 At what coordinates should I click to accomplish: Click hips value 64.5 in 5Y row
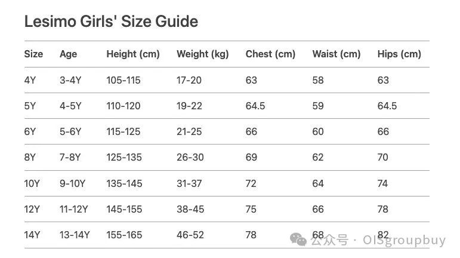[x=387, y=106]
